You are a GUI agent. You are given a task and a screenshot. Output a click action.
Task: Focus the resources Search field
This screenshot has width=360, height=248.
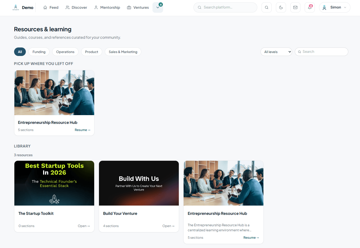pyautogui.click(x=321, y=52)
